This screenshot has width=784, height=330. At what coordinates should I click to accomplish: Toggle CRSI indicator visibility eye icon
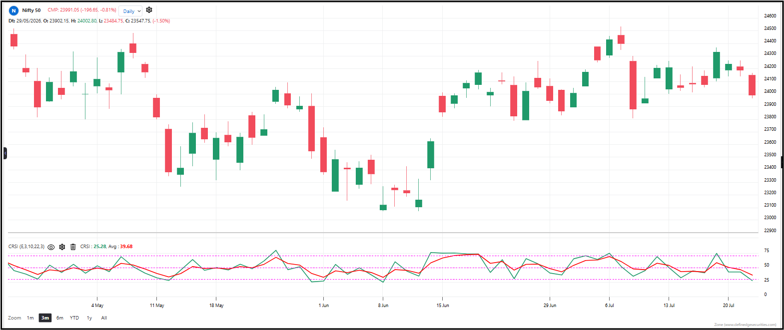(x=51, y=247)
